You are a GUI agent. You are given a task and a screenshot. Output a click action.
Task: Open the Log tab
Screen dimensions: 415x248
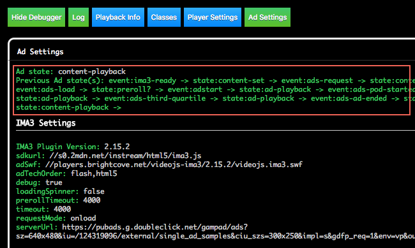(79, 17)
